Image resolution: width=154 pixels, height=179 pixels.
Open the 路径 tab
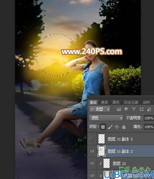pos(116,102)
